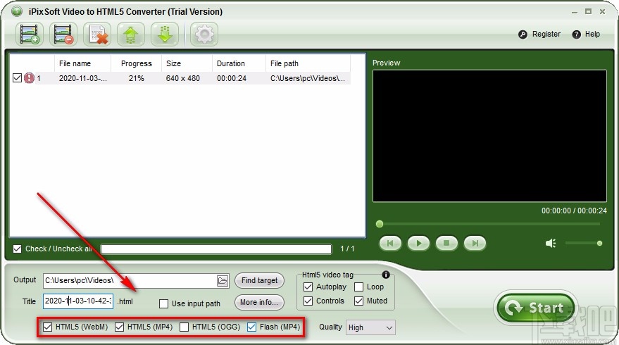Click the red error status icon in row 1
The image size is (619, 345).
[x=29, y=77]
